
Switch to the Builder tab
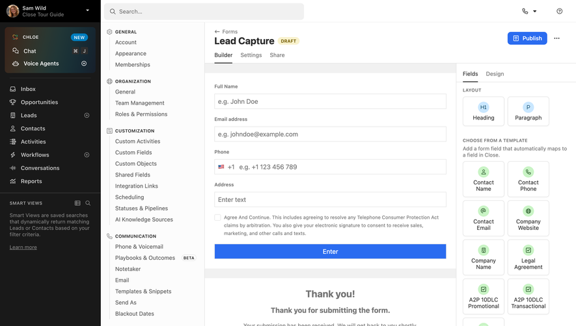[x=223, y=55]
